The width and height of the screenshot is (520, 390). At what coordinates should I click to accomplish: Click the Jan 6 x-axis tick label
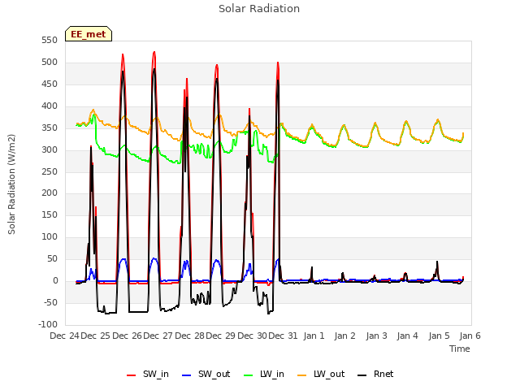pos(470,336)
